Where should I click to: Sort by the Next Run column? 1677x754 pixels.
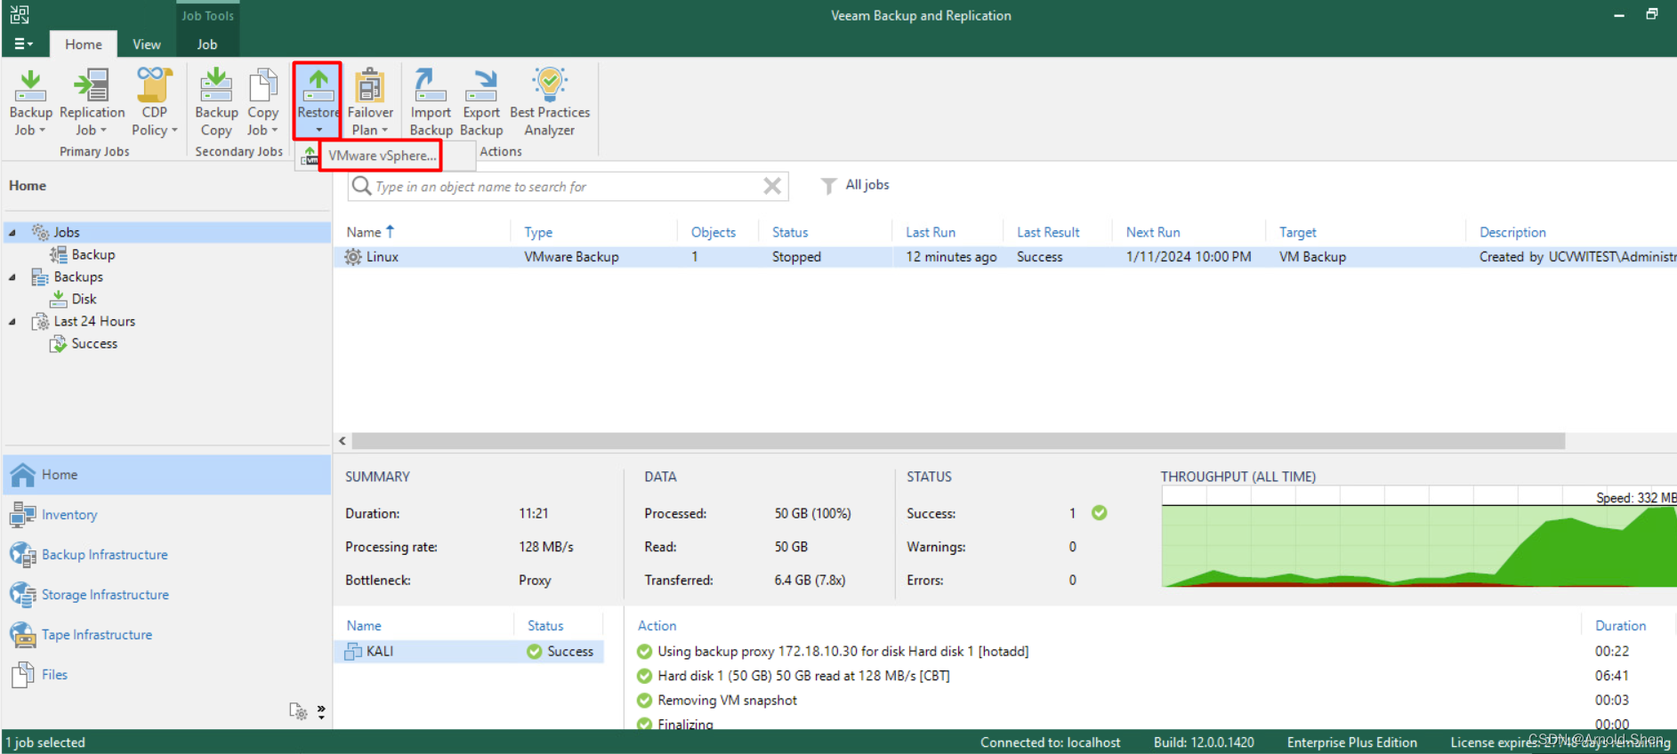[1153, 232]
